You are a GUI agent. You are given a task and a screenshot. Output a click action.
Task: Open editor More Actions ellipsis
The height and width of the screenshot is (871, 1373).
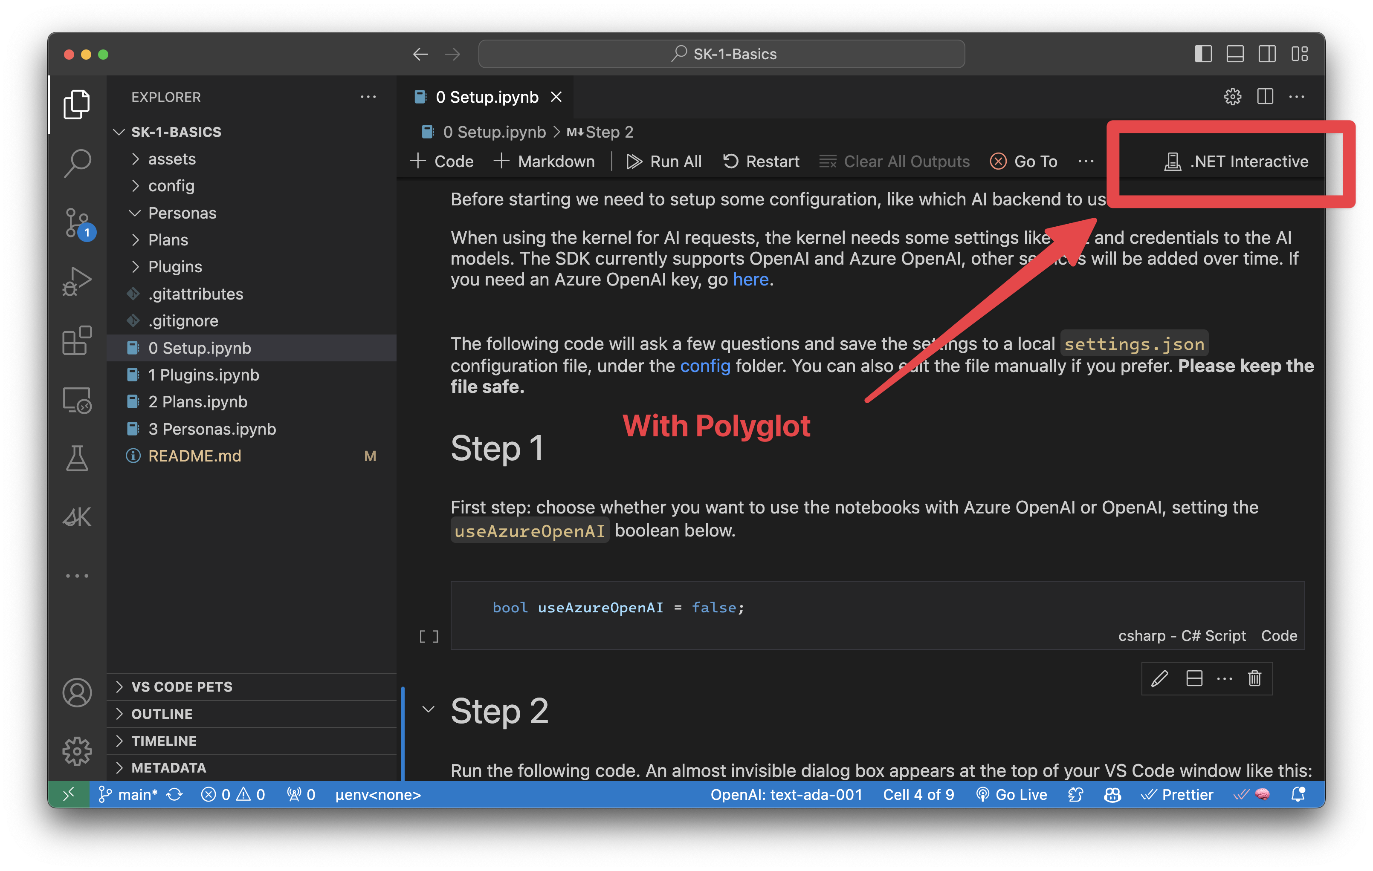click(x=1297, y=97)
